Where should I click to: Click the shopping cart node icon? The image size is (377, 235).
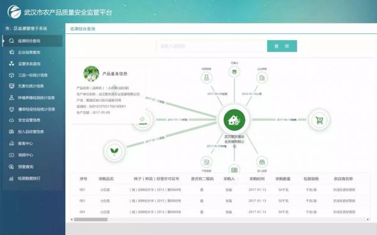(x=319, y=120)
